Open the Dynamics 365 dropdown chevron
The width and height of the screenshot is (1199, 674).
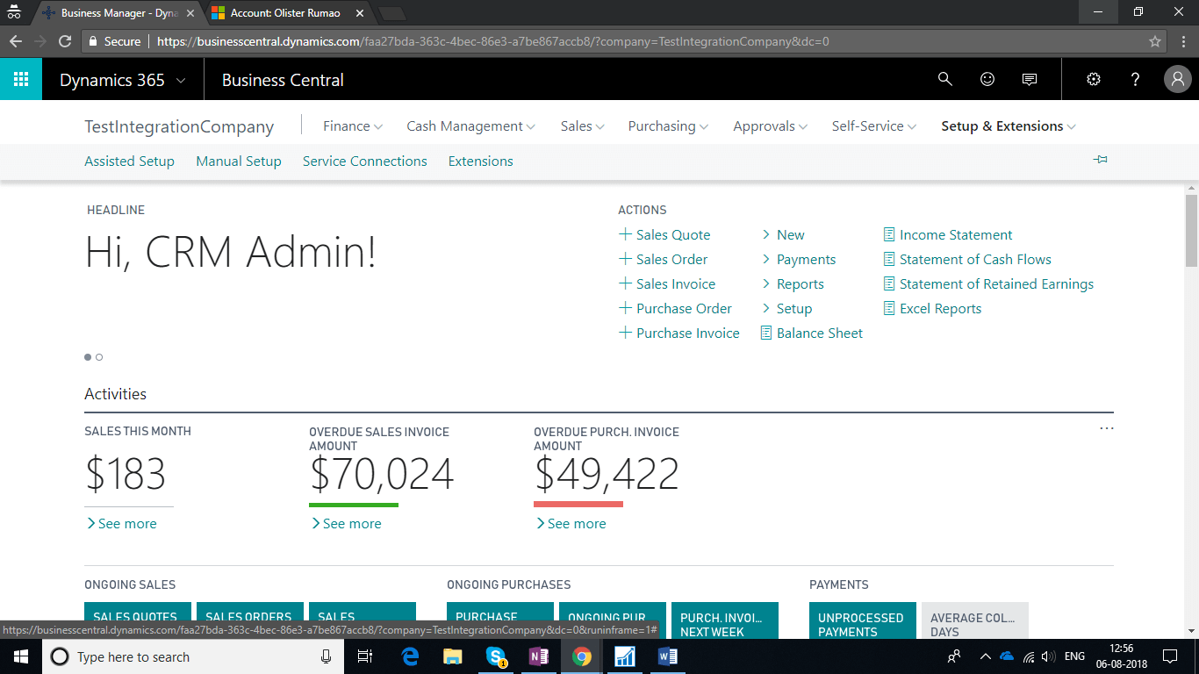click(181, 80)
